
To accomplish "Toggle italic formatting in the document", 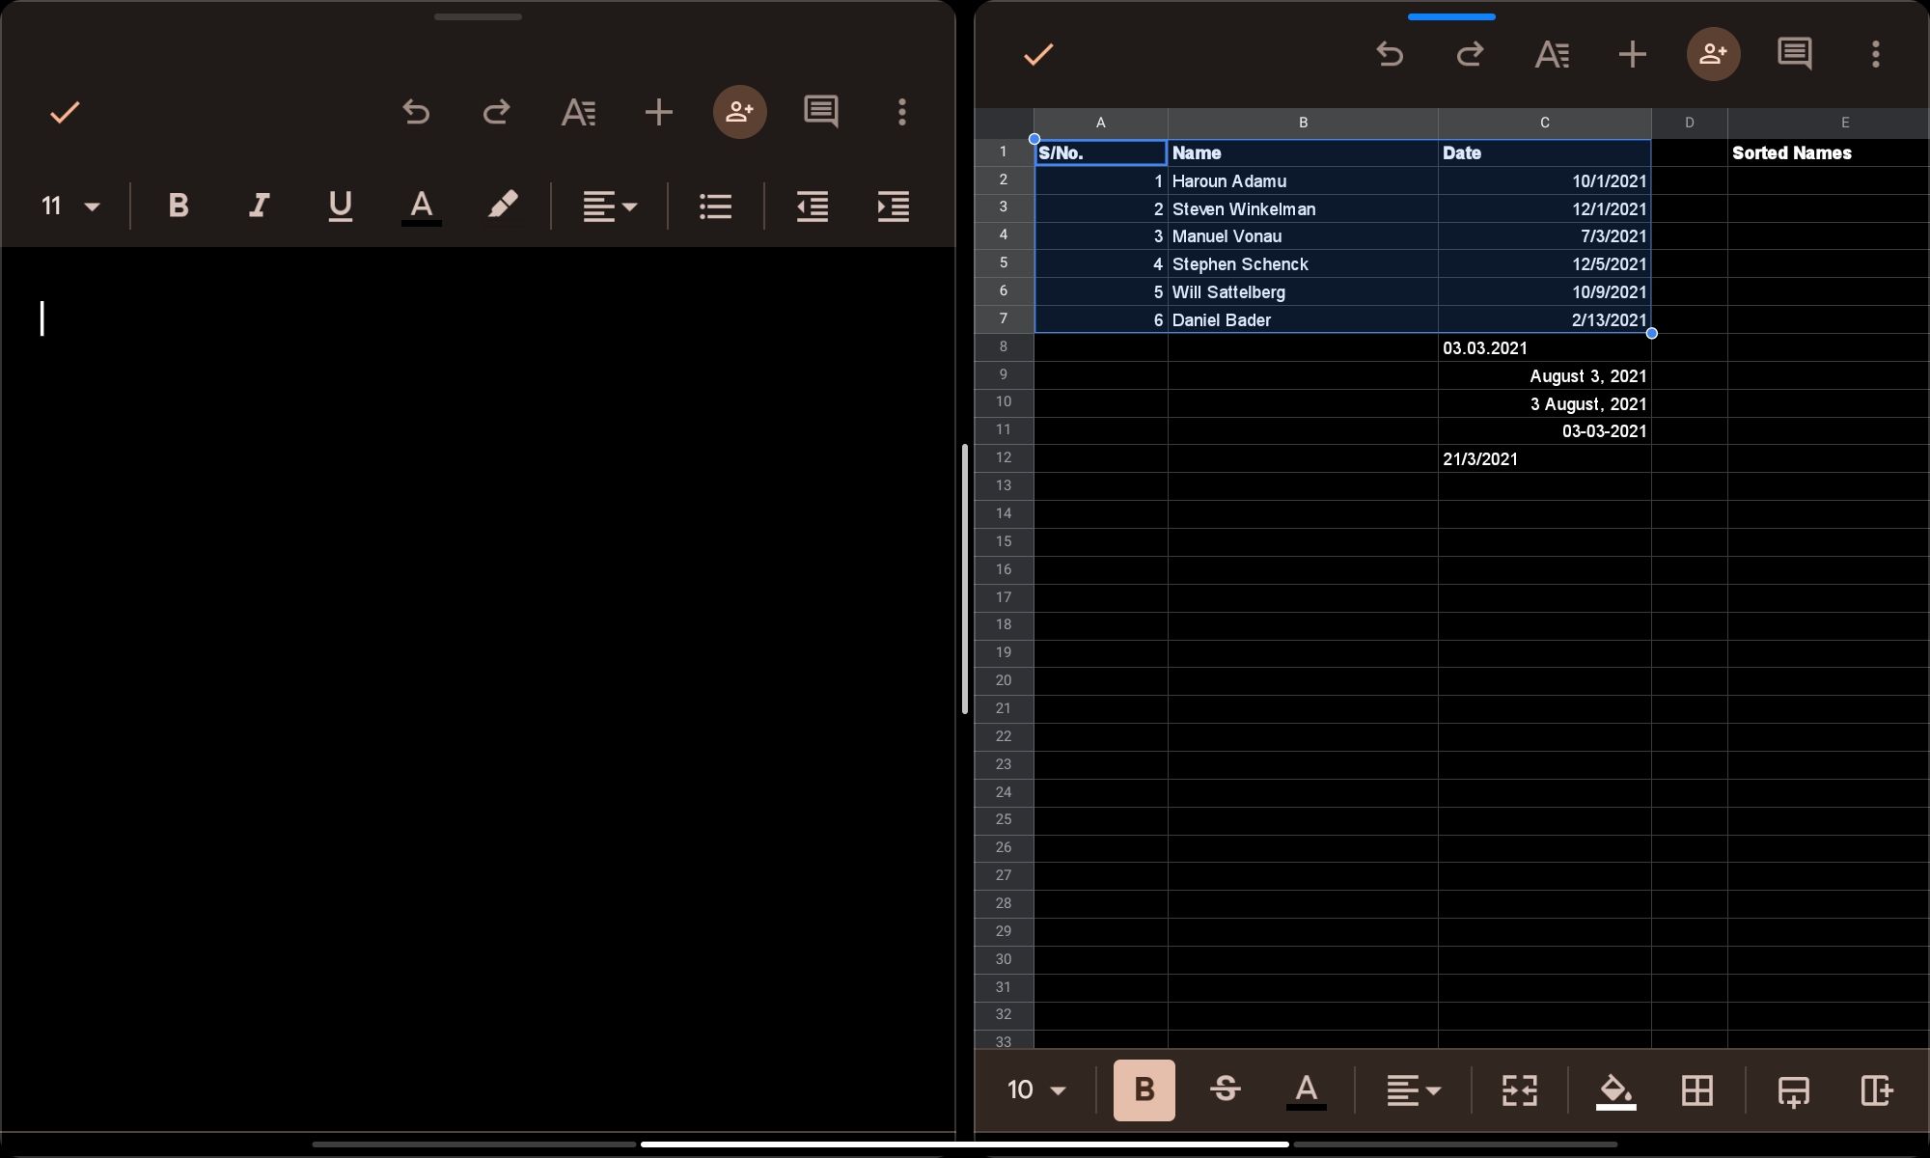I will (258, 206).
